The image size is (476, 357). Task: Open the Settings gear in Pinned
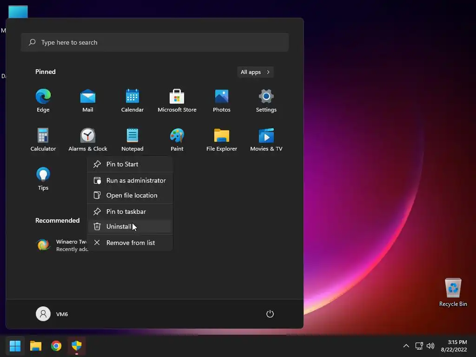pos(266,101)
